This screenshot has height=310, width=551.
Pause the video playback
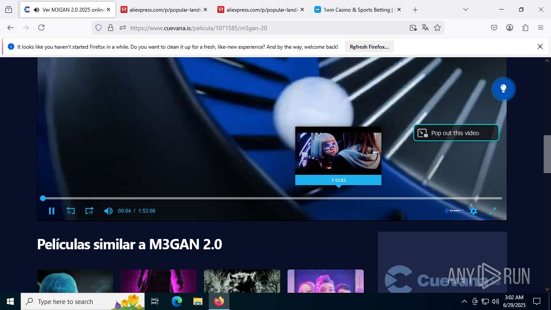[52, 211]
